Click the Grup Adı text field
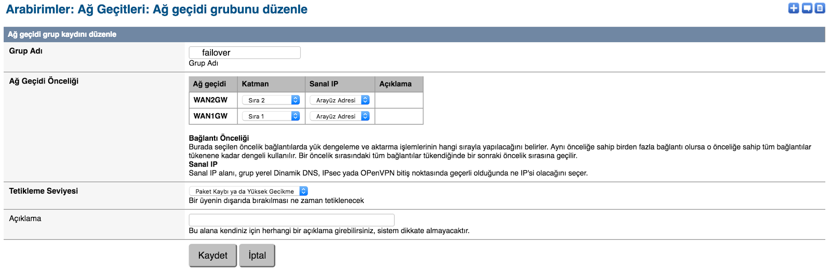 click(x=245, y=52)
